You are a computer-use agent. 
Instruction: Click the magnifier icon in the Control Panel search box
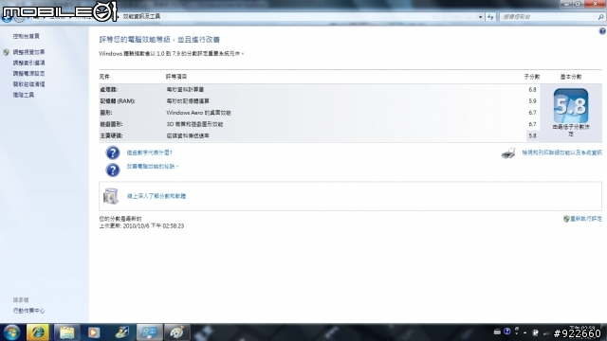[600, 17]
